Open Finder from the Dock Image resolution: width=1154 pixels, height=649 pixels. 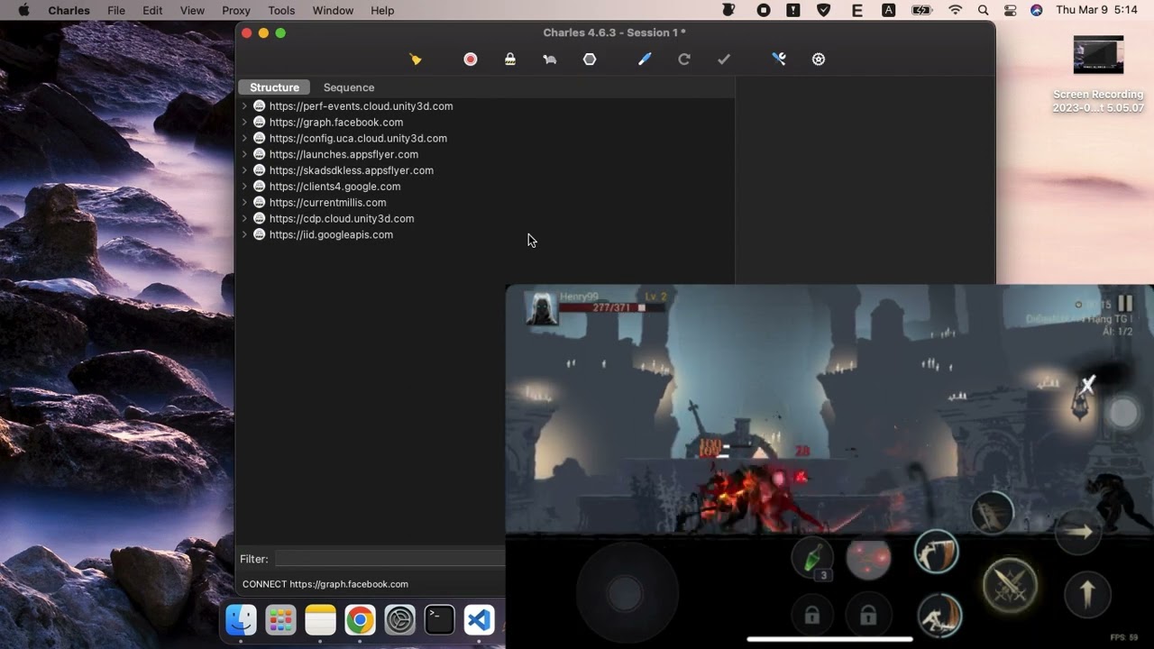[242, 620]
